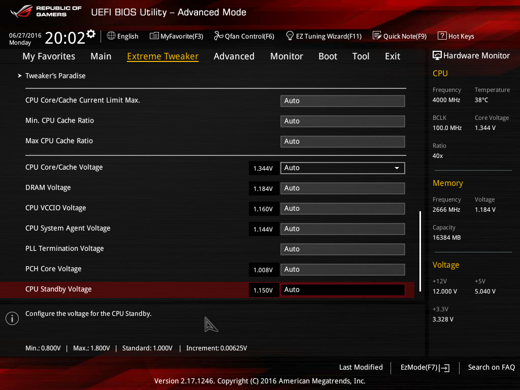Click the 1.150V Standby reading
520x390 pixels.
tap(264, 290)
